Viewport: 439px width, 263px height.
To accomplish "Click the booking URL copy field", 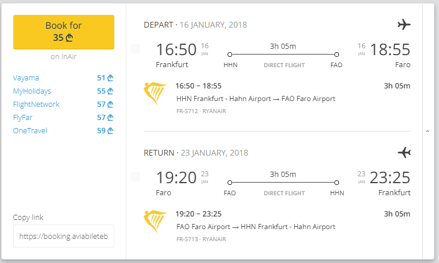I will tap(64, 236).
